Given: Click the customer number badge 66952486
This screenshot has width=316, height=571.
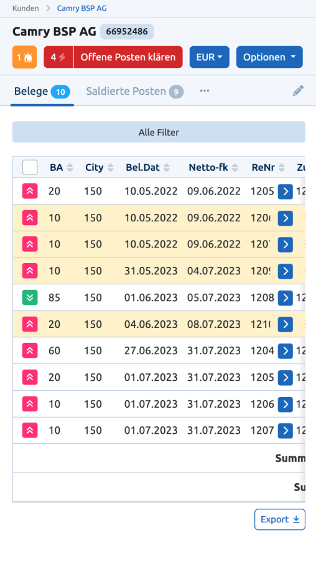Looking at the screenshot, I should tap(127, 32).
